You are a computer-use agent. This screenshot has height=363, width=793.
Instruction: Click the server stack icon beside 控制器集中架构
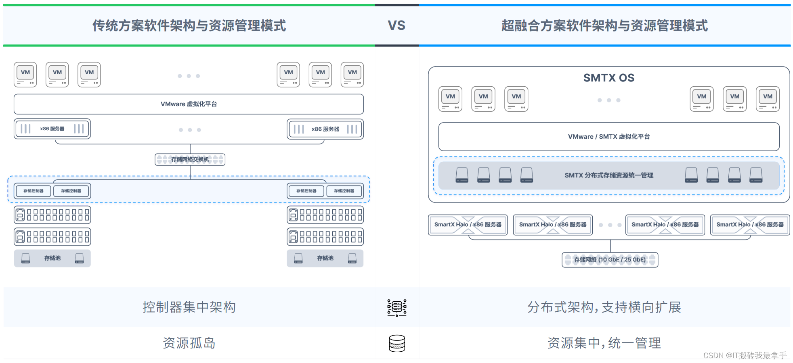[397, 308]
